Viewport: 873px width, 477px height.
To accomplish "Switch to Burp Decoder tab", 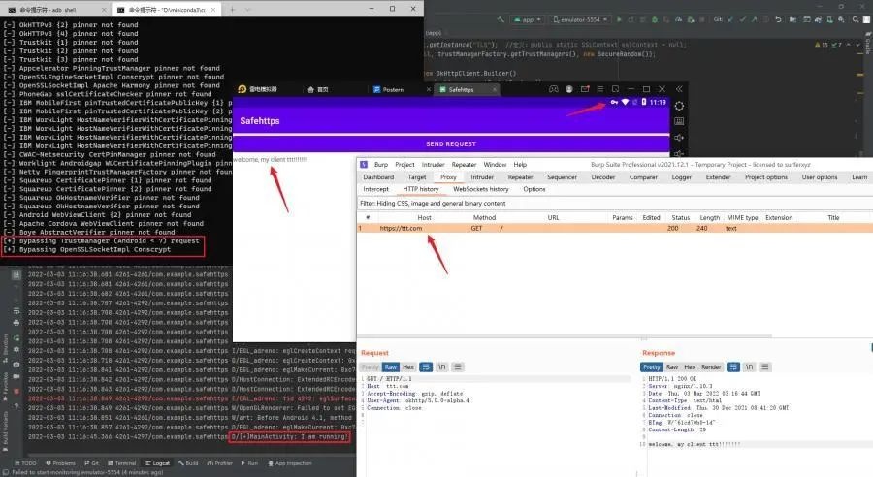I will tap(603, 177).
